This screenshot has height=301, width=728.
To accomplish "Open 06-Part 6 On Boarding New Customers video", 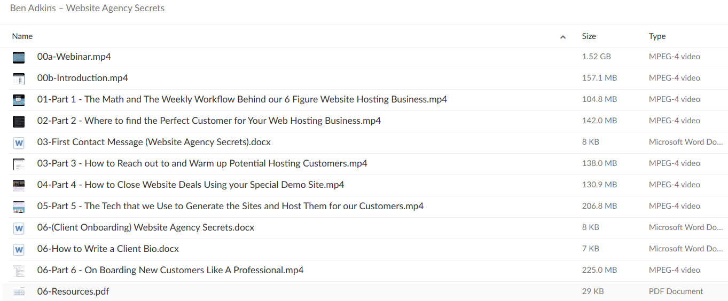I will (x=170, y=270).
